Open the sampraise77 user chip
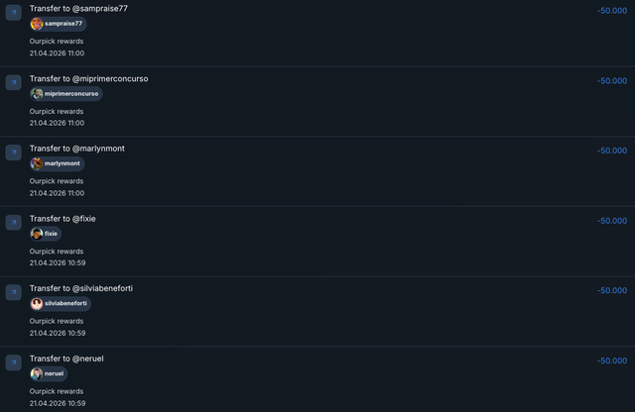 [59, 24]
